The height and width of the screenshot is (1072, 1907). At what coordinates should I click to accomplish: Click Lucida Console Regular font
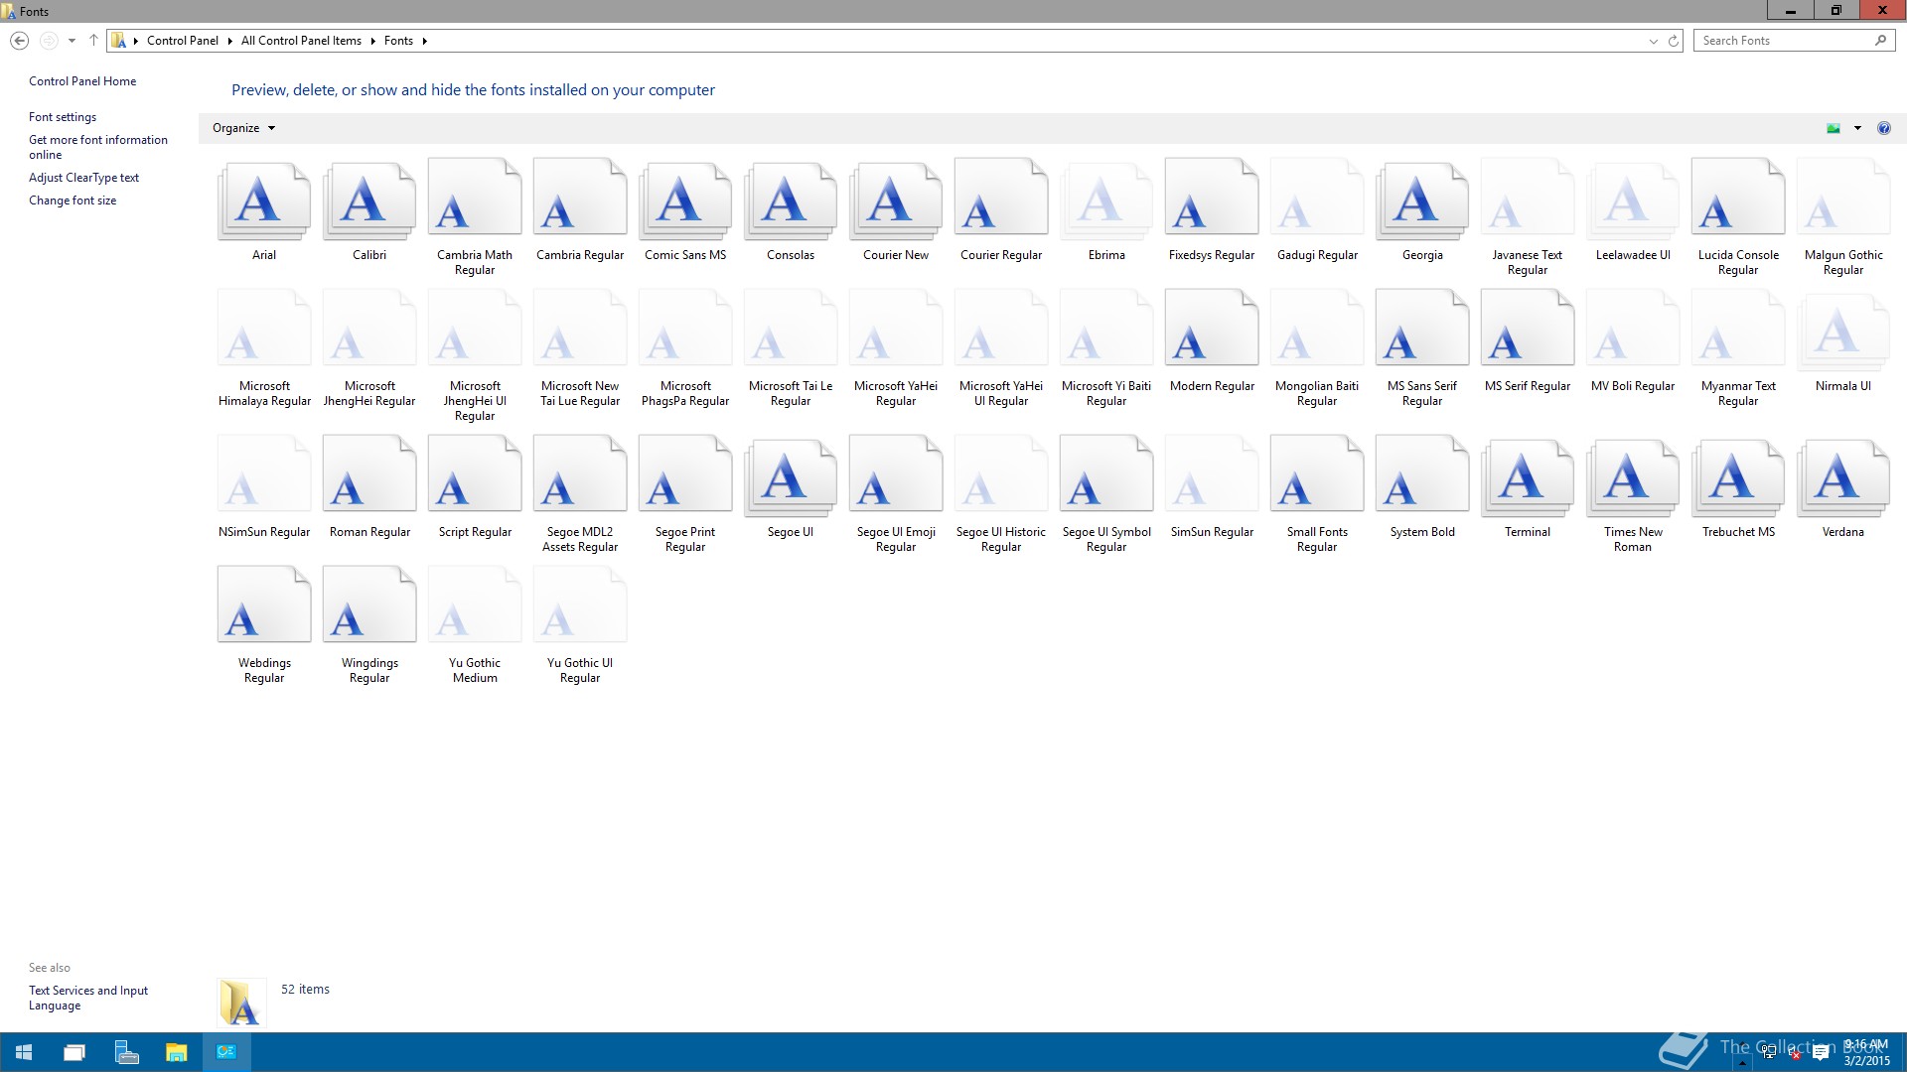point(1738,198)
